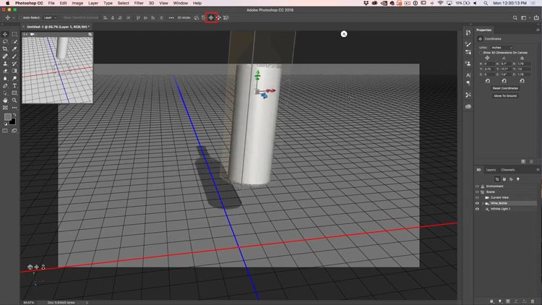
Task: Choose the Brush tool
Action: [x=14, y=56]
